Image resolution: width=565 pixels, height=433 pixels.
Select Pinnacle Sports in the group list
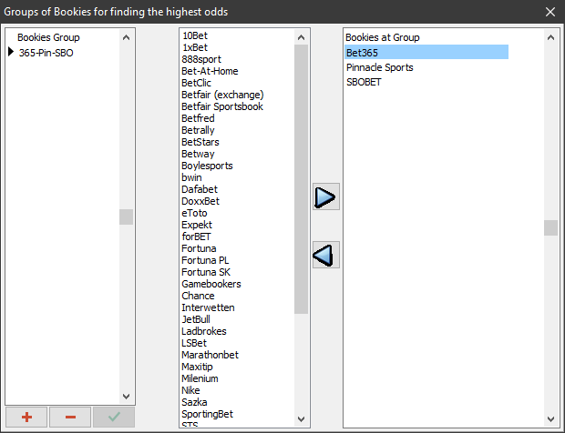379,67
